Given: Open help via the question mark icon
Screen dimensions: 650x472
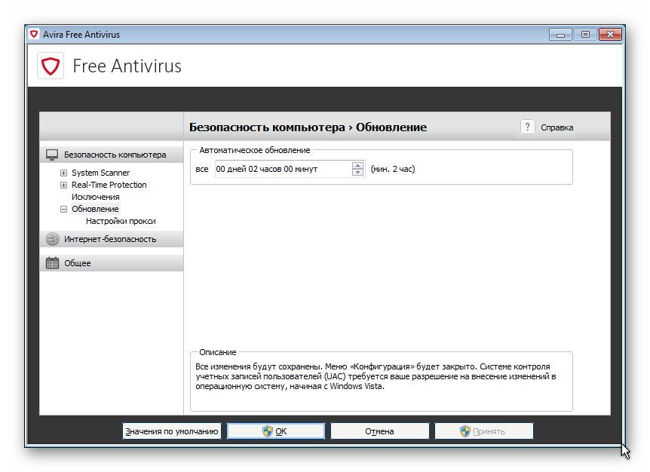Looking at the screenshot, I should 527,127.
